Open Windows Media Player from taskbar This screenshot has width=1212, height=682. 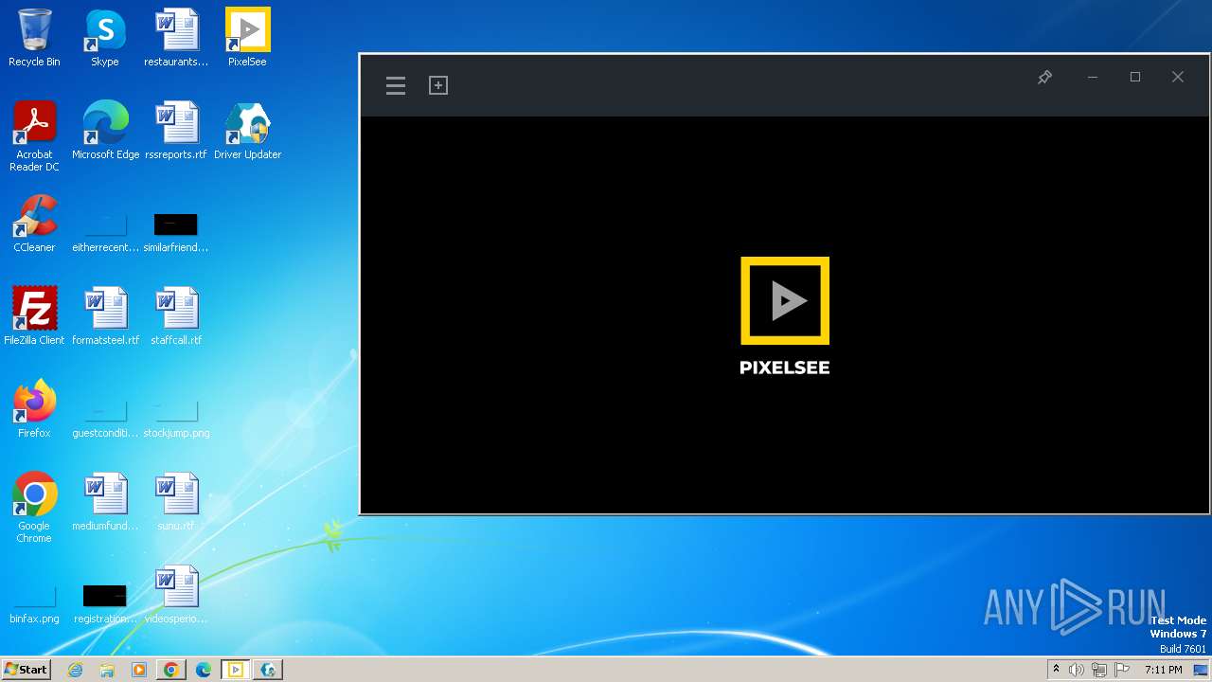pyautogui.click(x=139, y=670)
